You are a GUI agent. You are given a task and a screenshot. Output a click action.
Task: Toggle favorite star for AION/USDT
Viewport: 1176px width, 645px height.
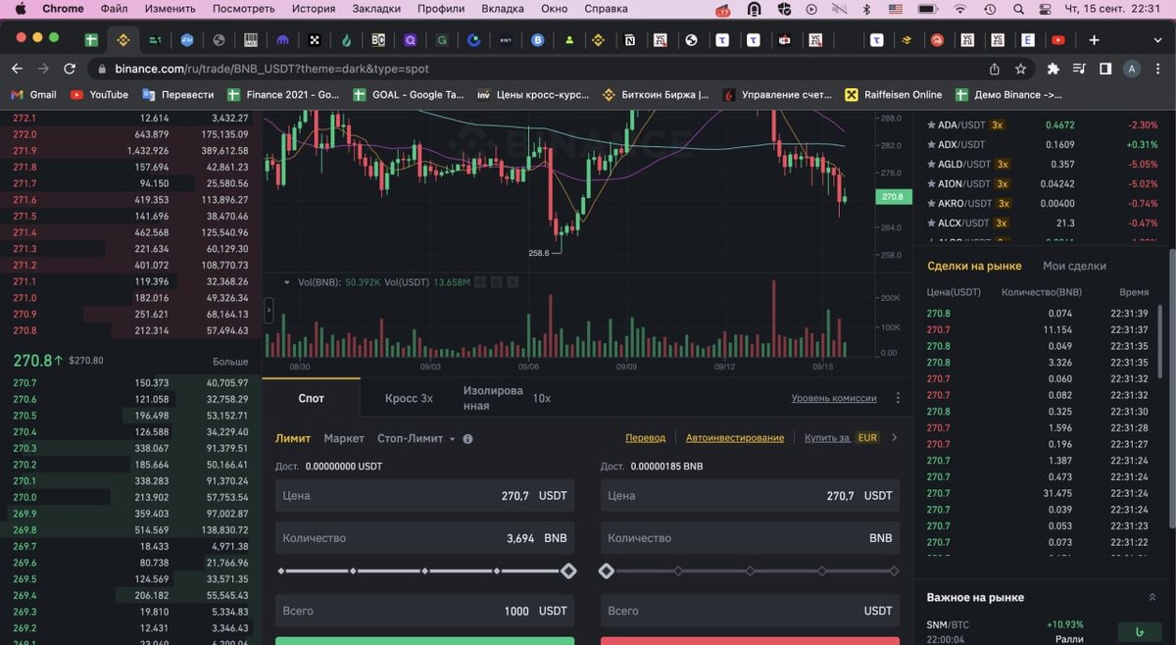pyautogui.click(x=931, y=183)
